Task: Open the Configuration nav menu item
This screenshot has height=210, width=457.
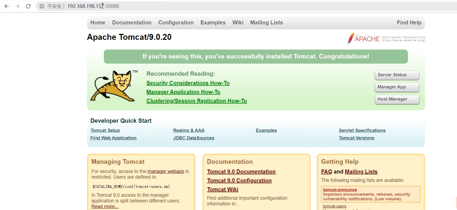Action: click(176, 23)
